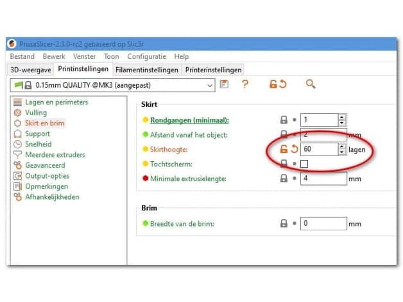Screen dimensions: 403x302
Task: Open the Configuratie menu
Action: (147, 56)
